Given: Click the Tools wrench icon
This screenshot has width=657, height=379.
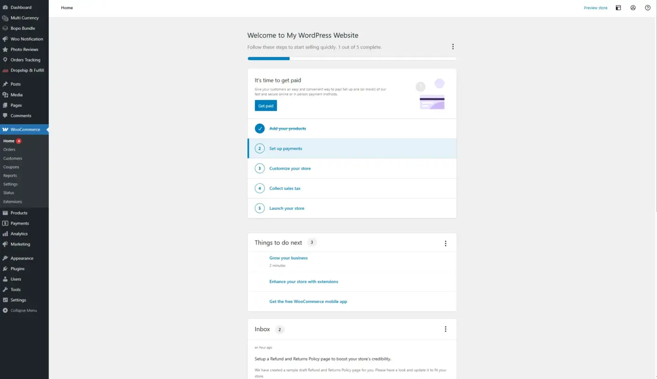Looking at the screenshot, I should pos(5,289).
